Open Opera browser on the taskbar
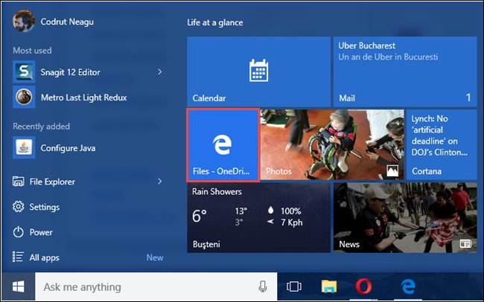 [363, 286]
